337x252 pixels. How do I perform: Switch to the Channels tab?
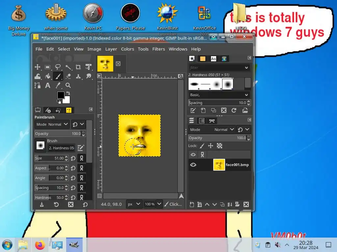202,121
